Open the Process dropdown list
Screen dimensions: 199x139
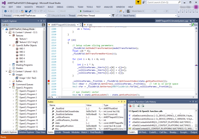45,15
